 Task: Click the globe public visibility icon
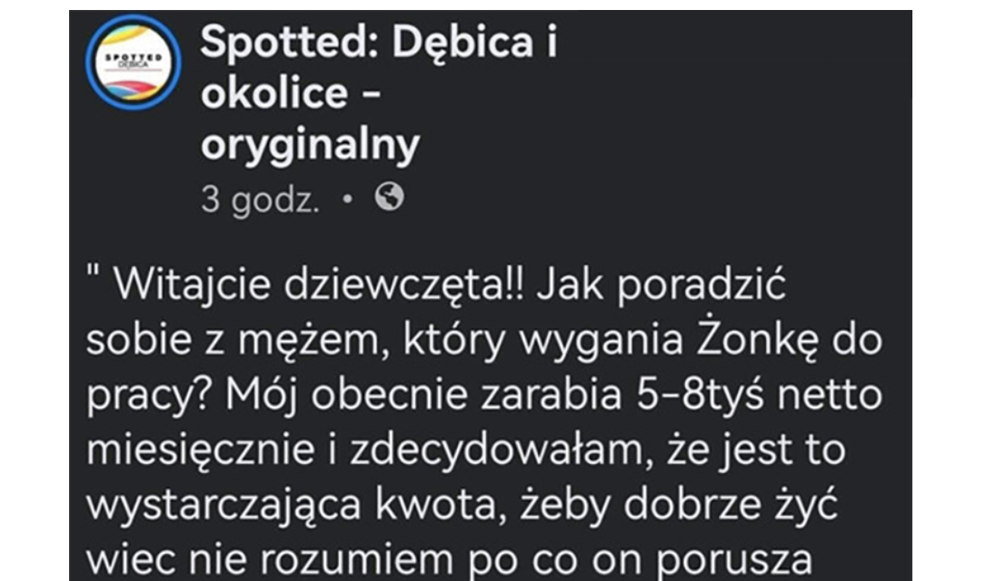point(389,197)
